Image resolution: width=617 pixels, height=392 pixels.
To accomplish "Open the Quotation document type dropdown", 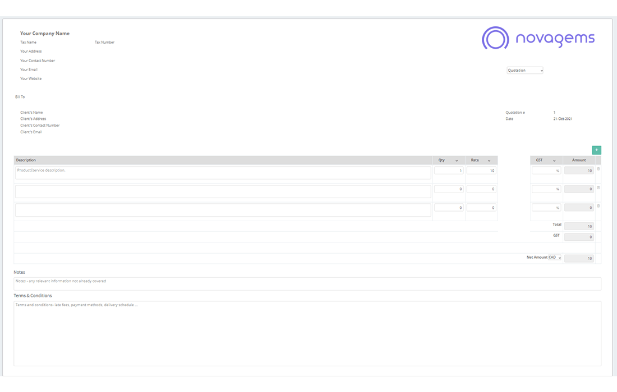I will (524, 71).
